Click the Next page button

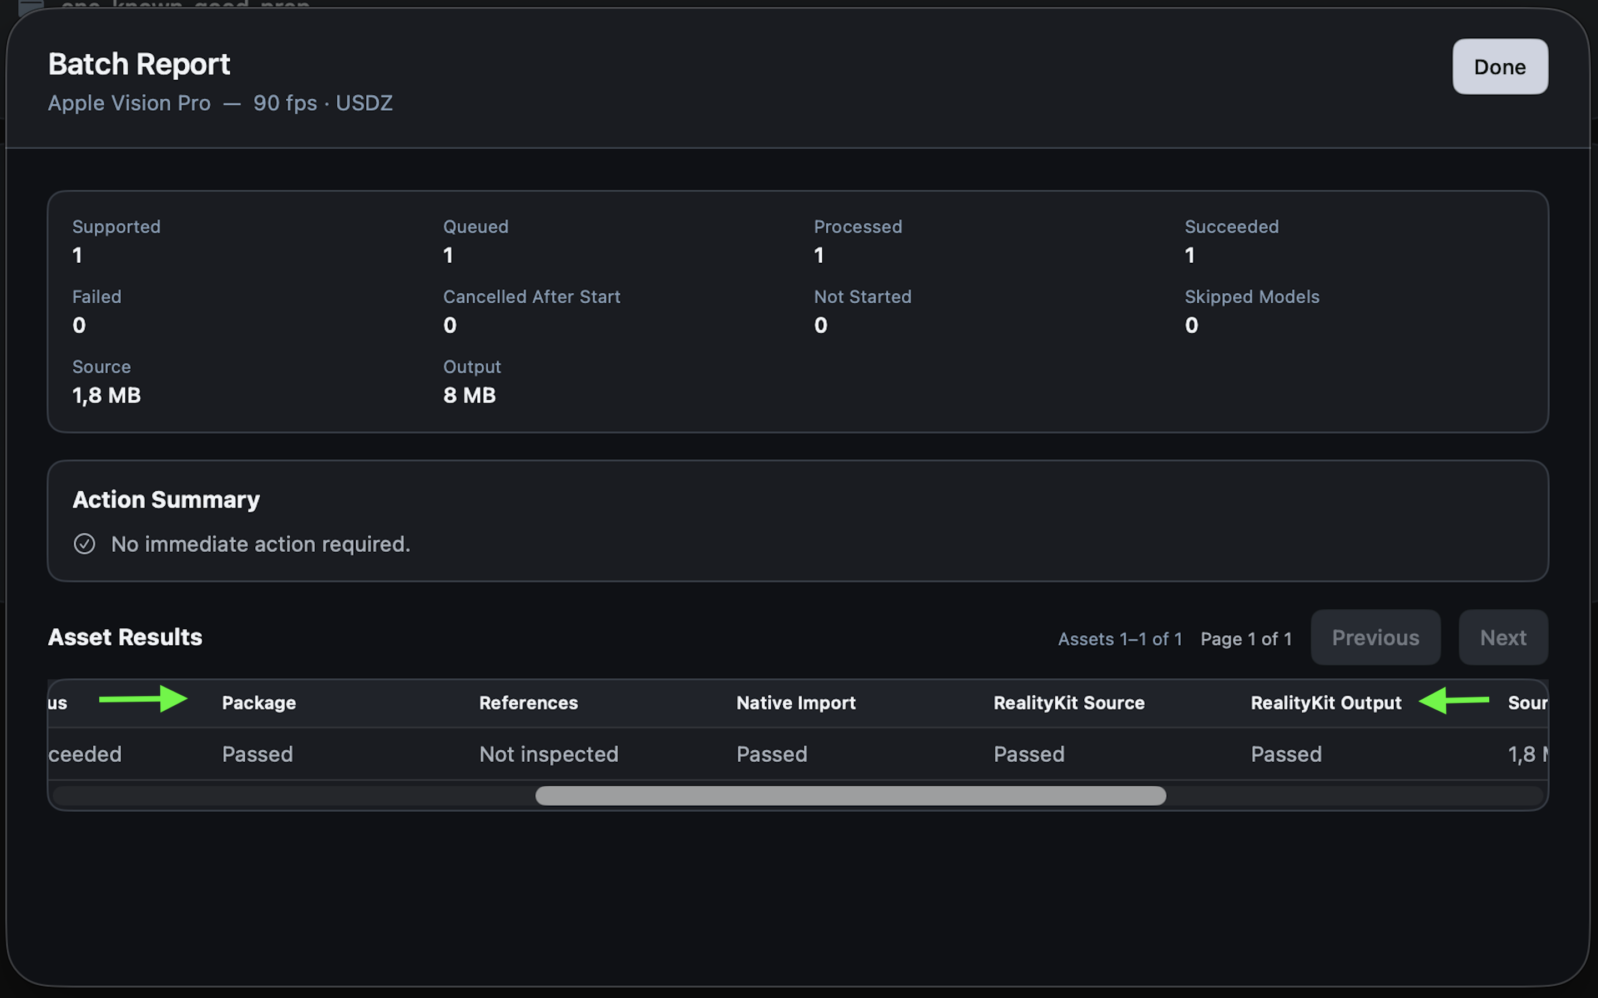(1503, 638)
